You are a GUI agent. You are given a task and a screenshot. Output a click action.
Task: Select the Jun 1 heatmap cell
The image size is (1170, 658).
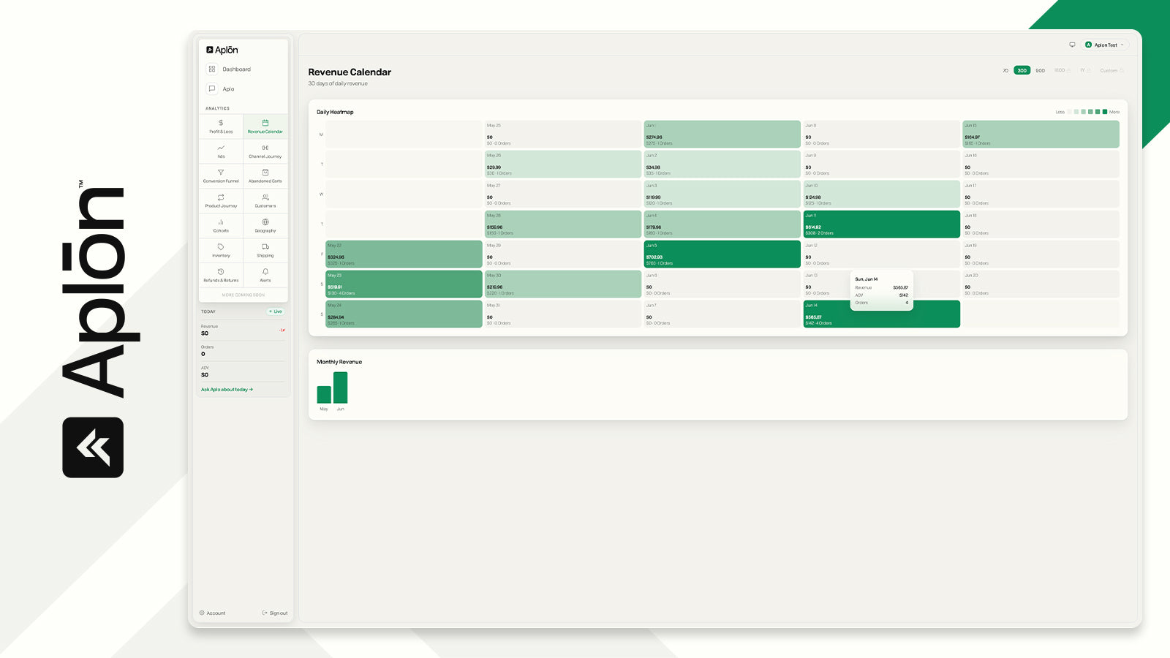[x=722, y=135]
